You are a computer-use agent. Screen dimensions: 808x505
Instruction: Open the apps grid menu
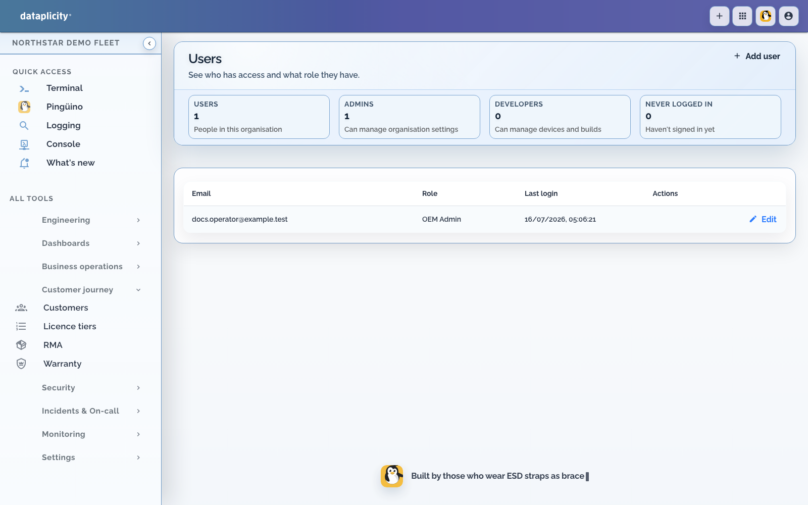pyautogui.click(x=742, y=16)
